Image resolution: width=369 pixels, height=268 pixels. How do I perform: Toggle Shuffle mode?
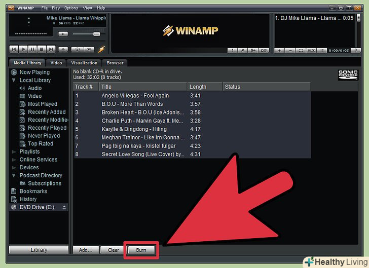(x=78, y=49)
